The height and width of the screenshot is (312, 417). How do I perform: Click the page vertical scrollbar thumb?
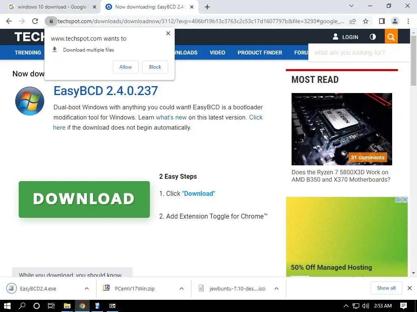414,61
